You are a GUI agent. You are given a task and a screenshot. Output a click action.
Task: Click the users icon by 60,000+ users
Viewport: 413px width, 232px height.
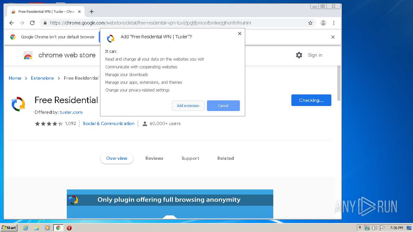[x=145, y=124]
